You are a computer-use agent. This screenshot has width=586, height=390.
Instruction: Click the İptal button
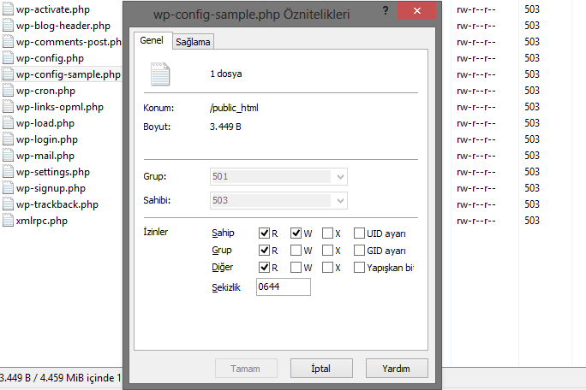pyautogui.click(x=321, y=369)
